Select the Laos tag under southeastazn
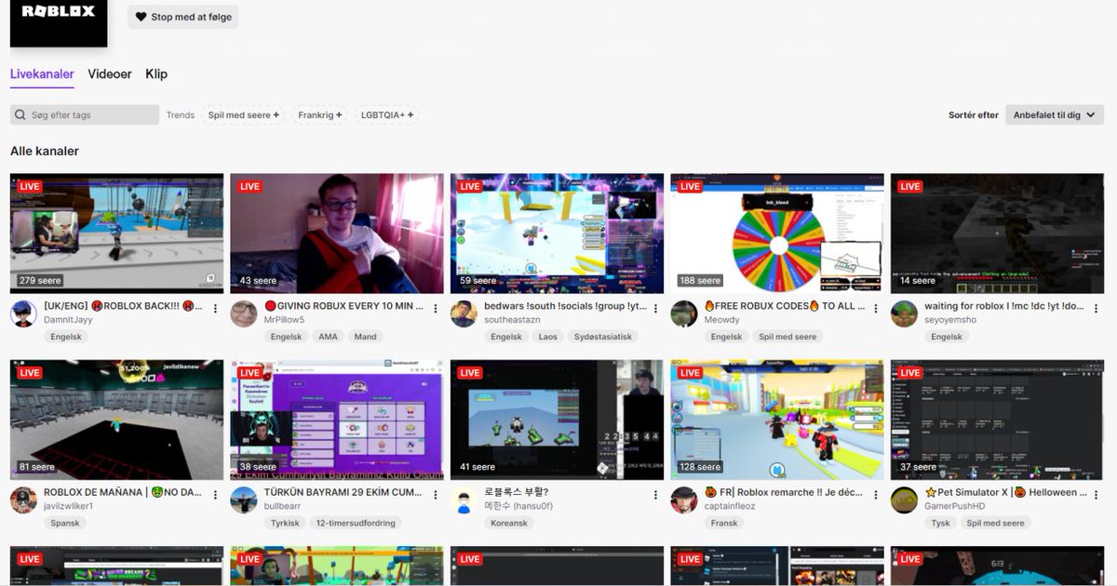The height and width of the screenshot is (586, 1117). click(548, 337)
